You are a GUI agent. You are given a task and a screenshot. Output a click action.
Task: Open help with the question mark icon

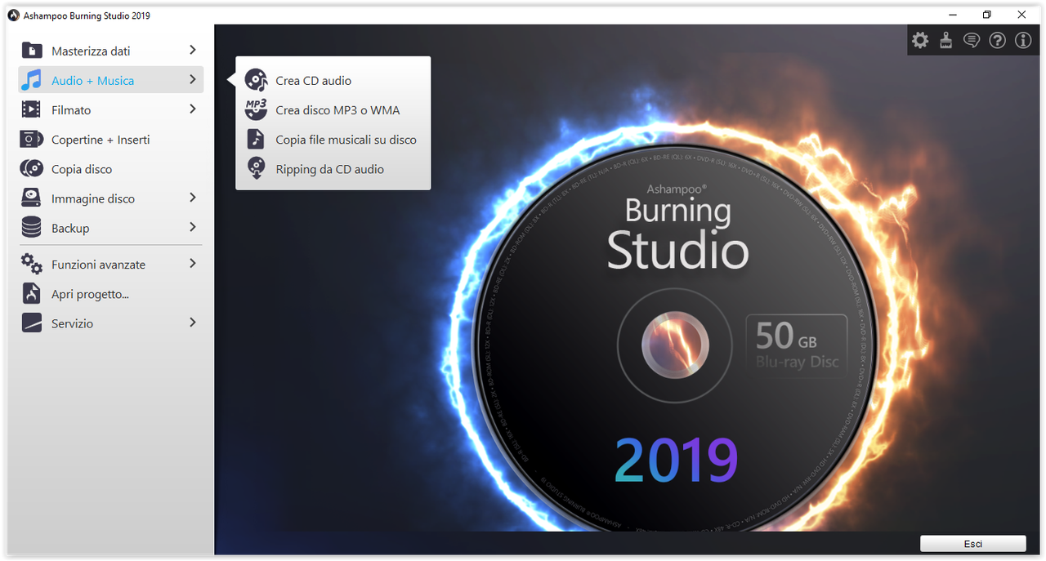(997, 40)
